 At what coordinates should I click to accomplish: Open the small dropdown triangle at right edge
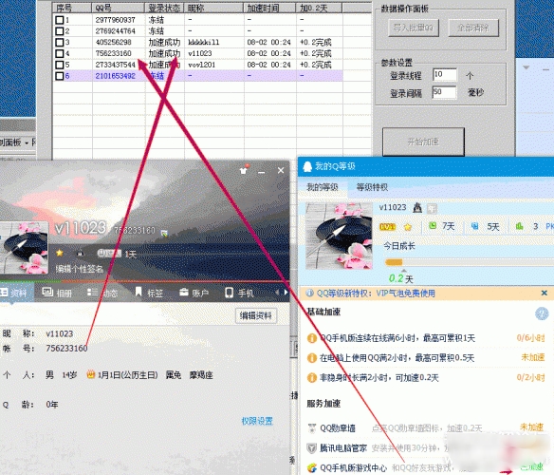click(x=526, y=67)
